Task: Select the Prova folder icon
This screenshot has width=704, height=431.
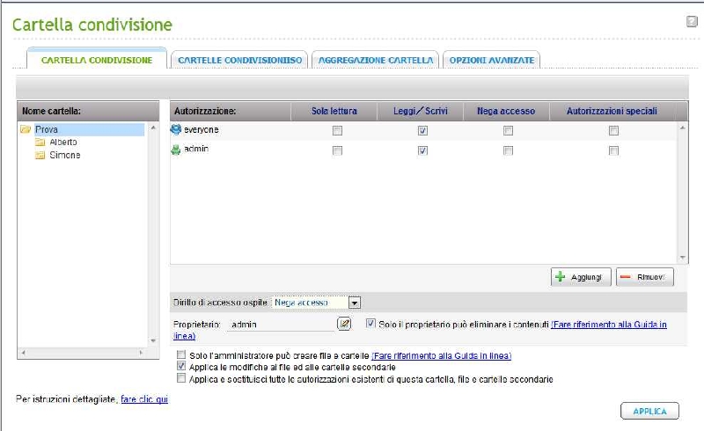Action: [26, 129]
